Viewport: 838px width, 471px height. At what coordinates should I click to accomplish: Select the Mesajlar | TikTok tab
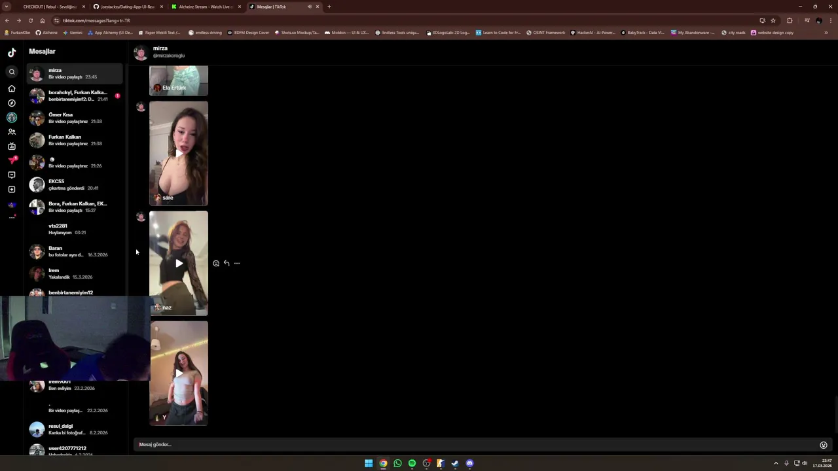tap(283, 7)
